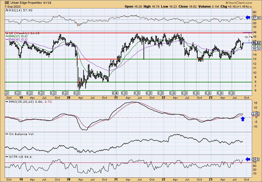Click the 13 level on the price axis
The height and width of the screenshot is (182, 262).
(x=254, y=59)
